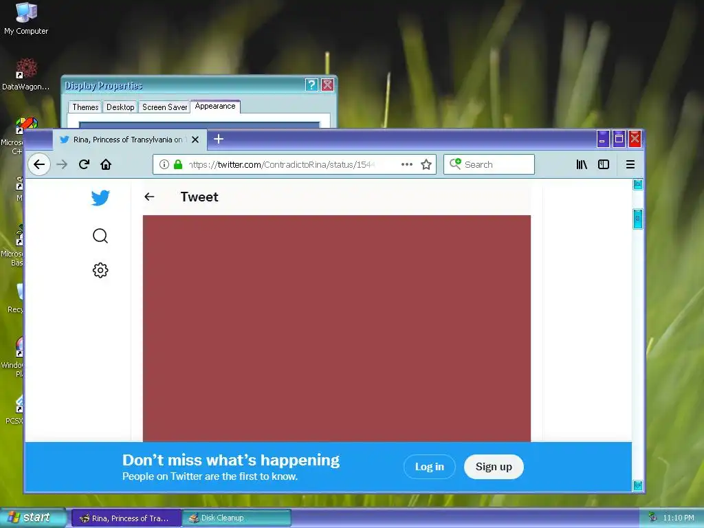This screenshot has width=704, height=528.
Task: Open the Firefox hamburger menu
Action: coord(630,164)
